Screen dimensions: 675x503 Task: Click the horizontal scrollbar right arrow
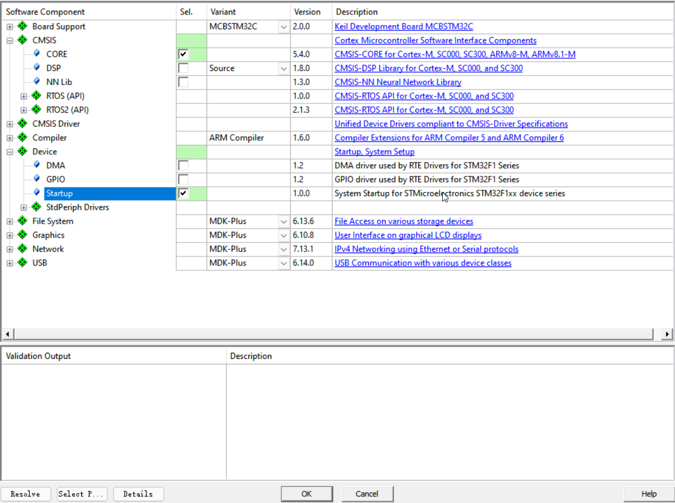(667, 334)
